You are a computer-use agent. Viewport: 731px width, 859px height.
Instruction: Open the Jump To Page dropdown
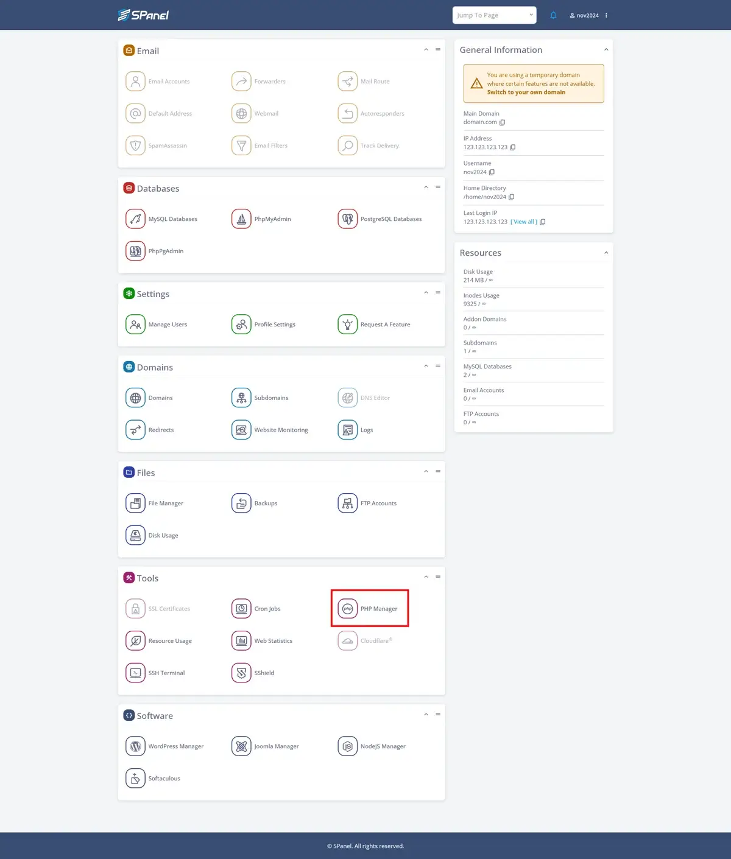pyautogui.click(x=494, y=15)
